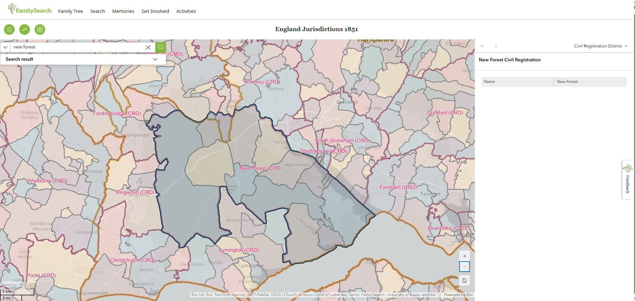Reset map to home extent
This screenshot has width=635, height=301.
click(x=464, y=280)
